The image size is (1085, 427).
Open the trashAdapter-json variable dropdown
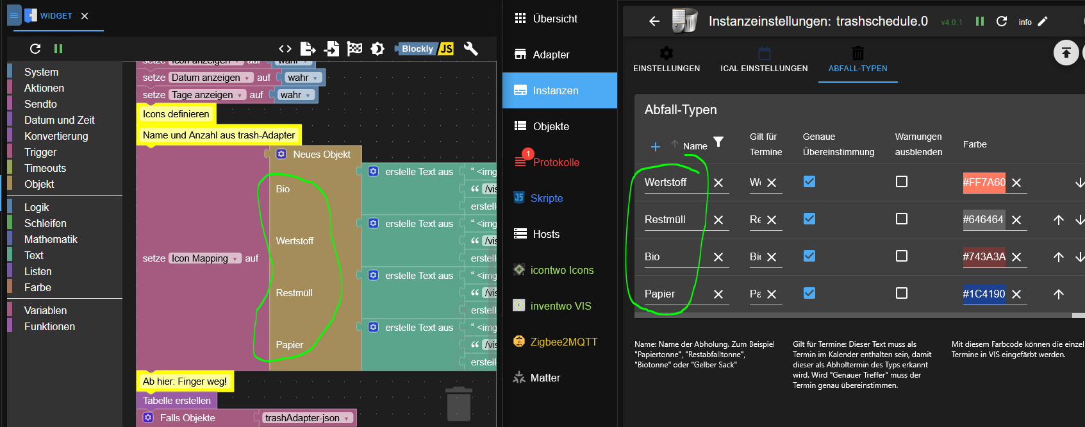tap(347, 419)
